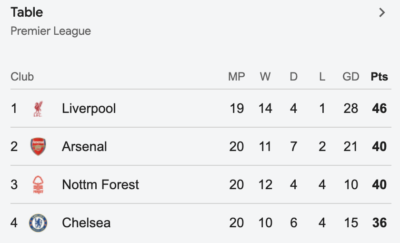400x243 pixels.
Task: Click Chelsea's 36 points value
Action: 380,223
